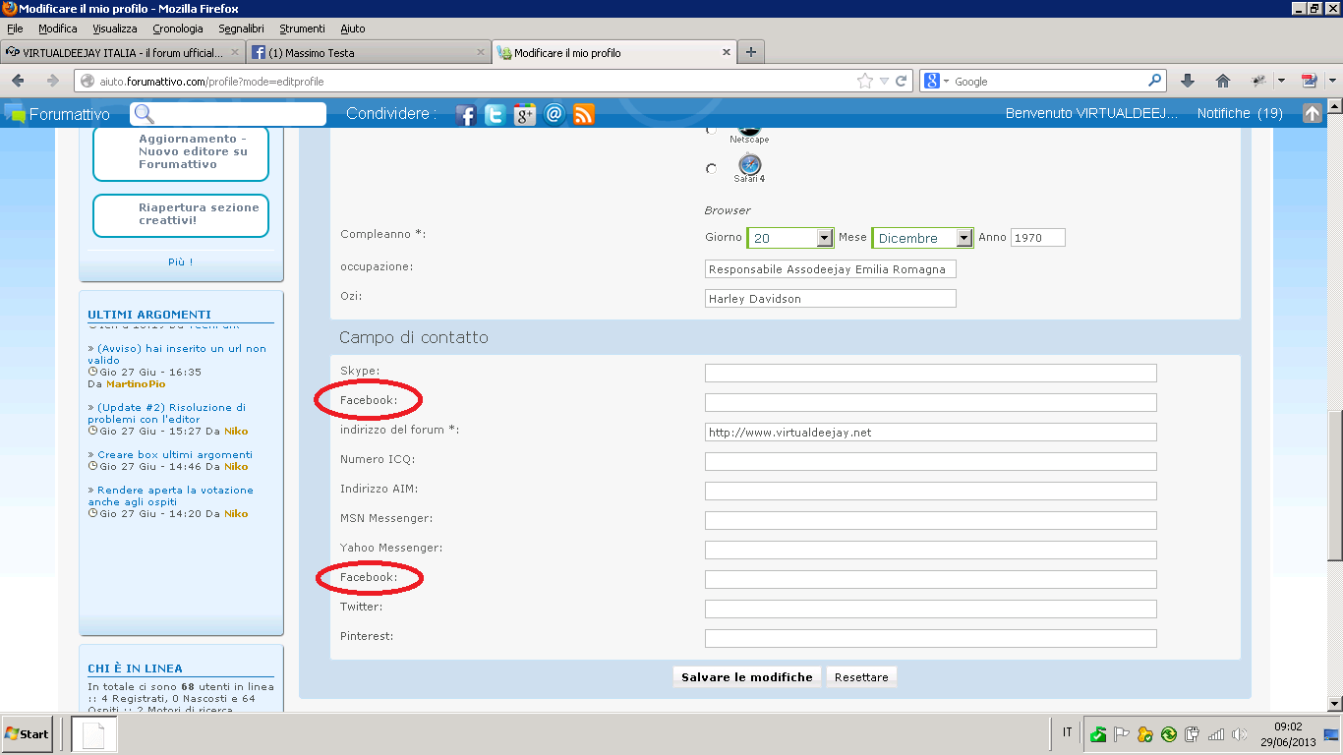Share the page on Facebook icon

coord(466,115)
